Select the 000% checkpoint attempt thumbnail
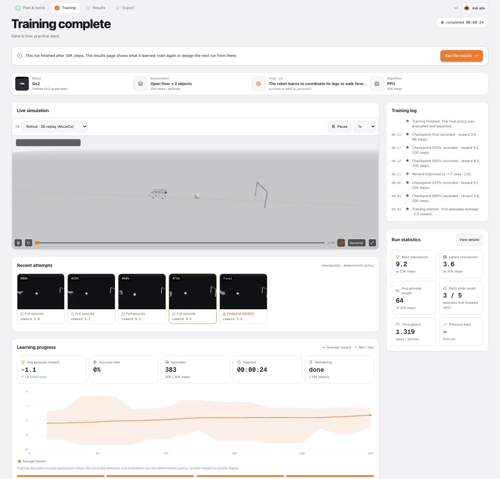 41,299
